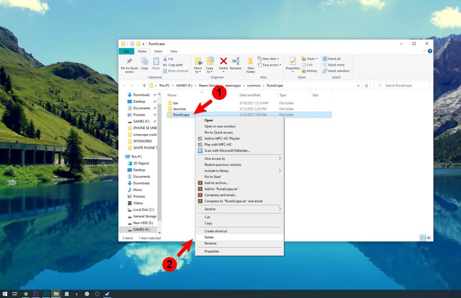461x298 pixels.
Task: Open Photoshop from the taskbar
Action: pos(46,293)
